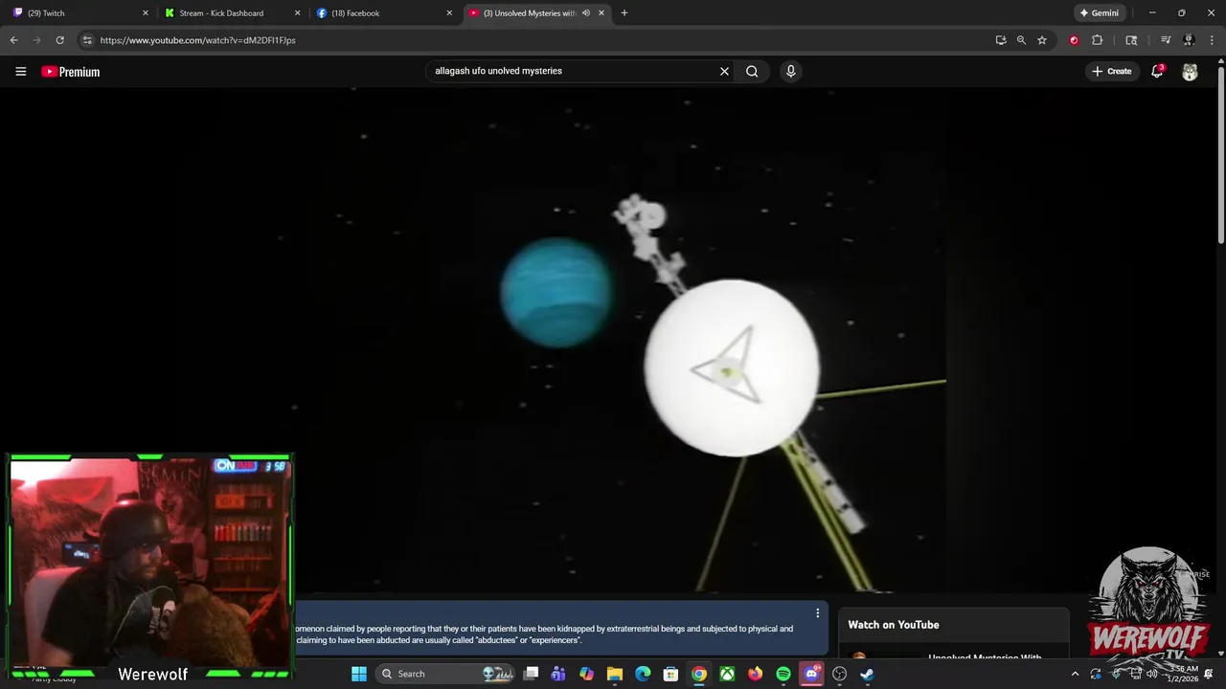Open the YouTube guide hamburger menu
Screen dimensions: 1226x689
pyautogui.click(x=20, y=71)
